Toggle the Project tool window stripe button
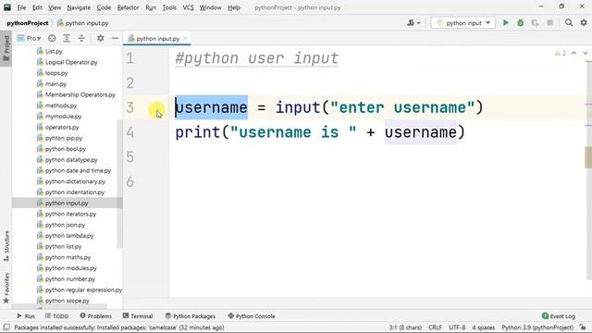592x333 pixels. click(x=6, y=48)
